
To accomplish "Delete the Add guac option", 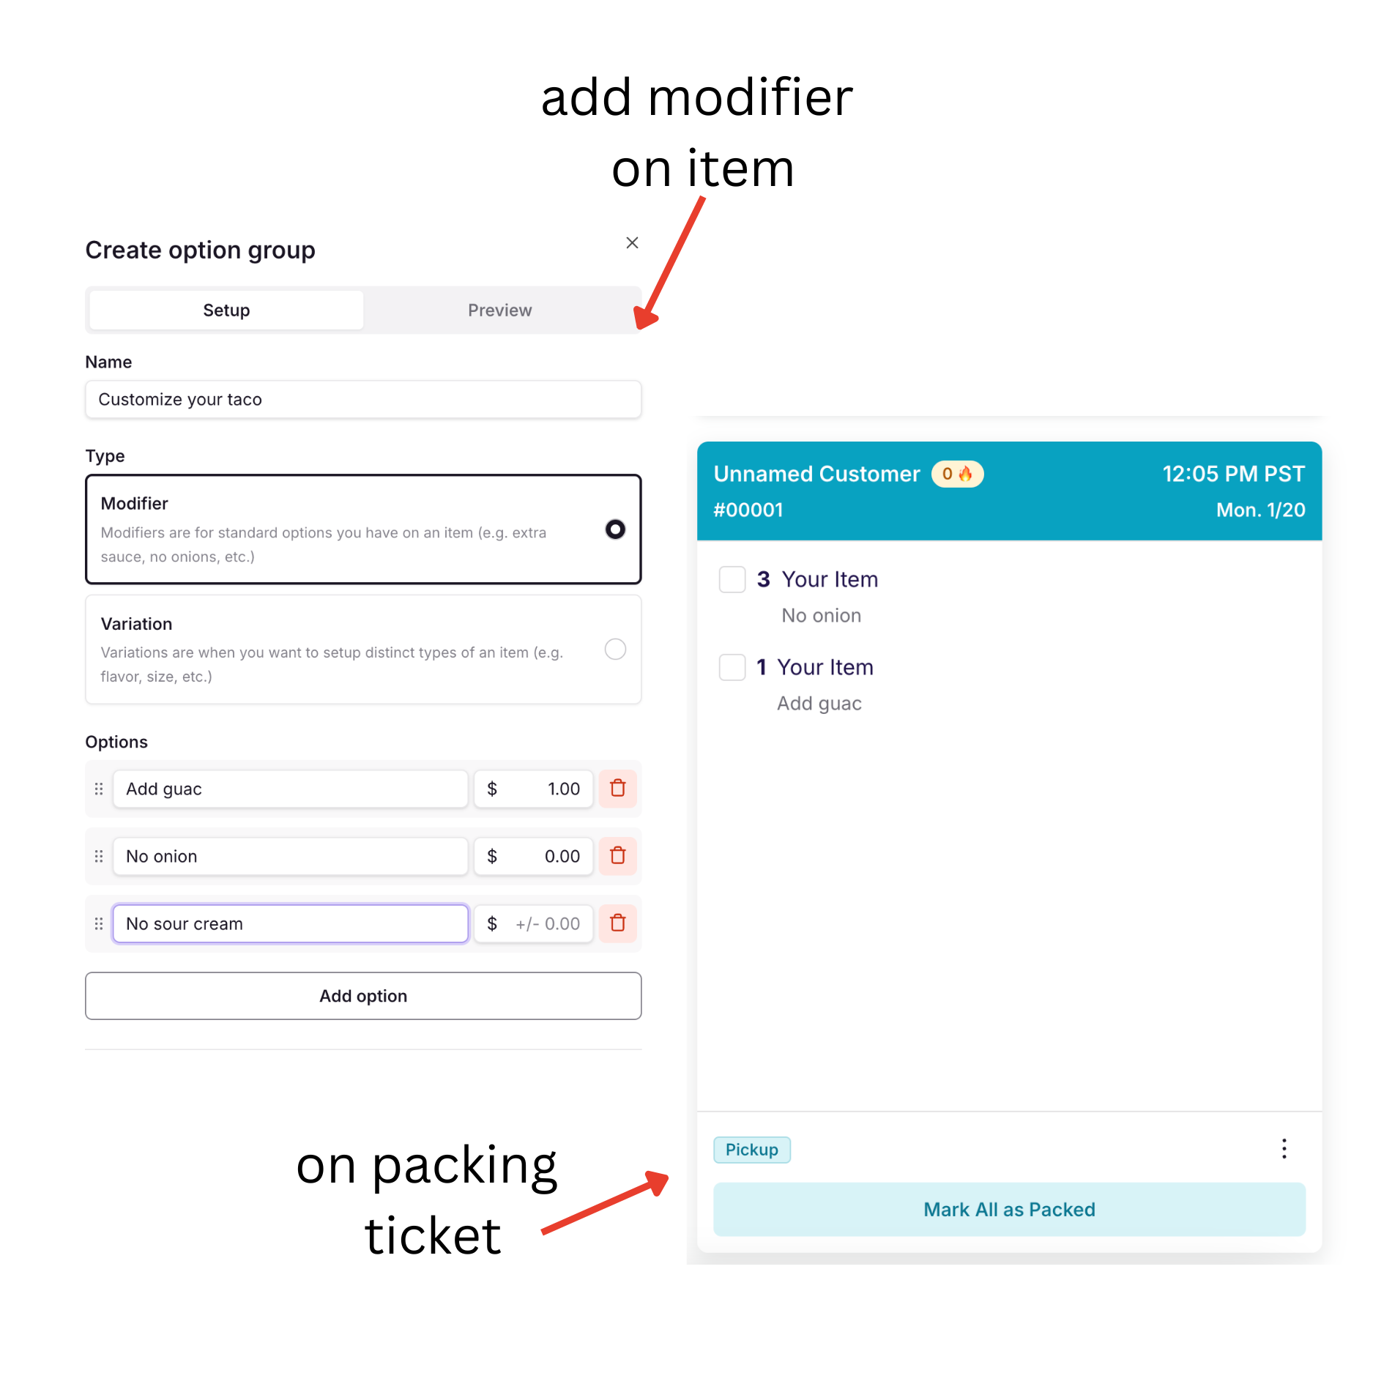I will point(617,789).
